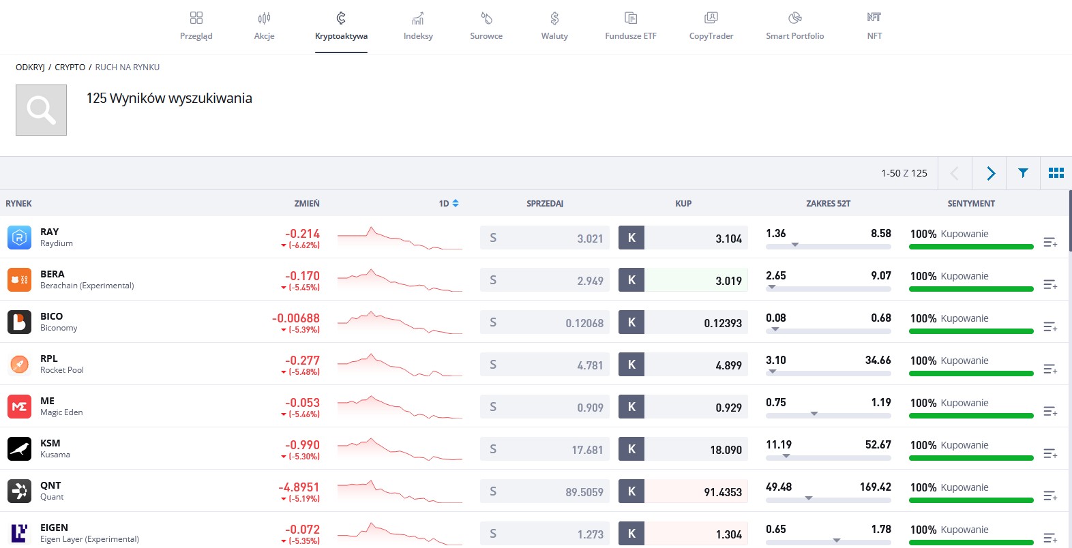Open the NFT tab
This screenshot has height=548, width=1072.
tap(874, 26)
